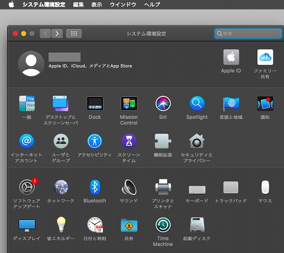
Task: Open the 一般 (General) preferences icon
Action: [27, 103]
